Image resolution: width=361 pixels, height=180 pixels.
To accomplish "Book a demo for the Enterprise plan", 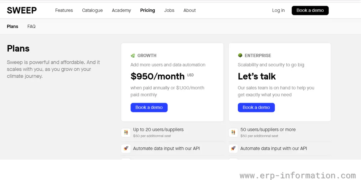I will coord(256,107).
